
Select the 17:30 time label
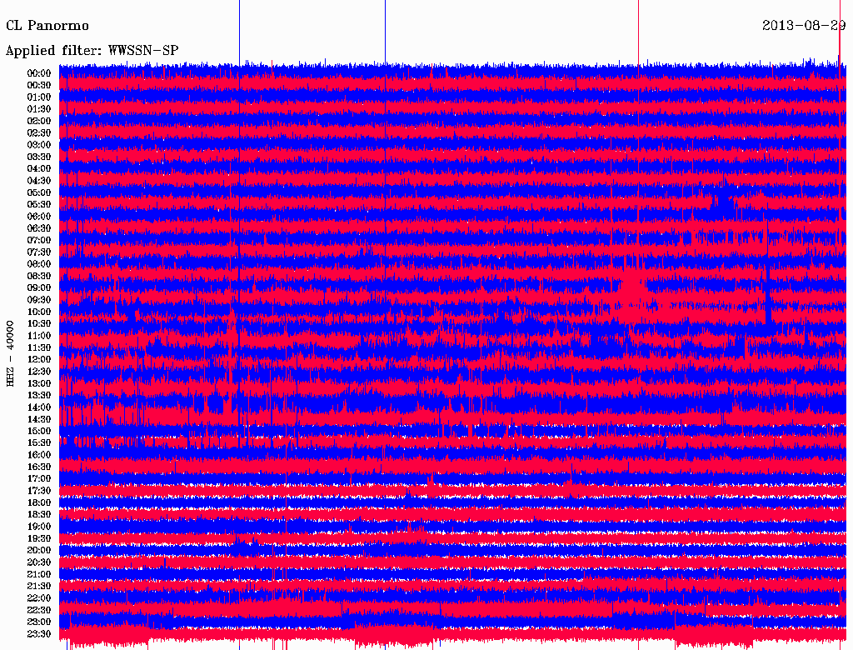point(39,491)
